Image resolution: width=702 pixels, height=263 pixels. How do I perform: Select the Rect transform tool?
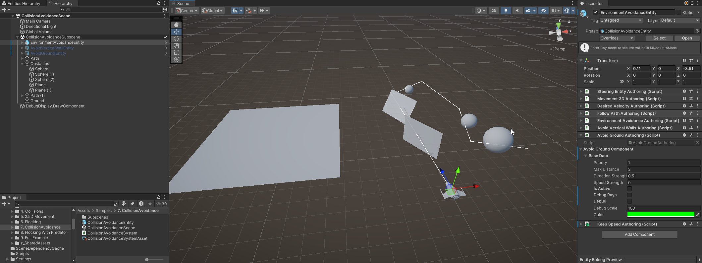click(176, 53)
